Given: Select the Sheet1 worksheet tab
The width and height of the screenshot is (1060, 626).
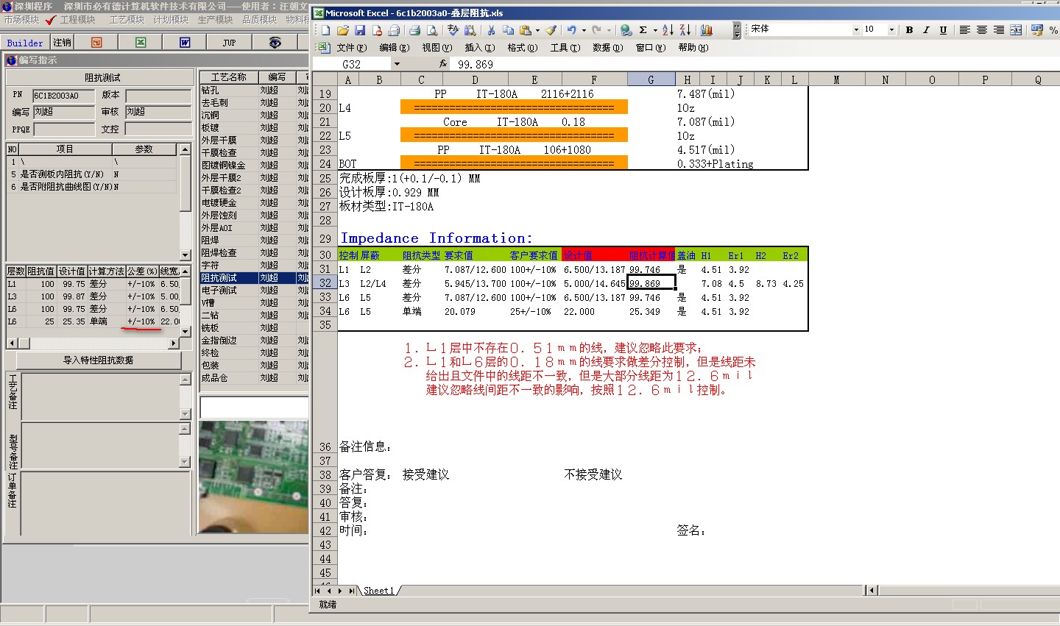Looking at the screenshot, I should point(379,590).
